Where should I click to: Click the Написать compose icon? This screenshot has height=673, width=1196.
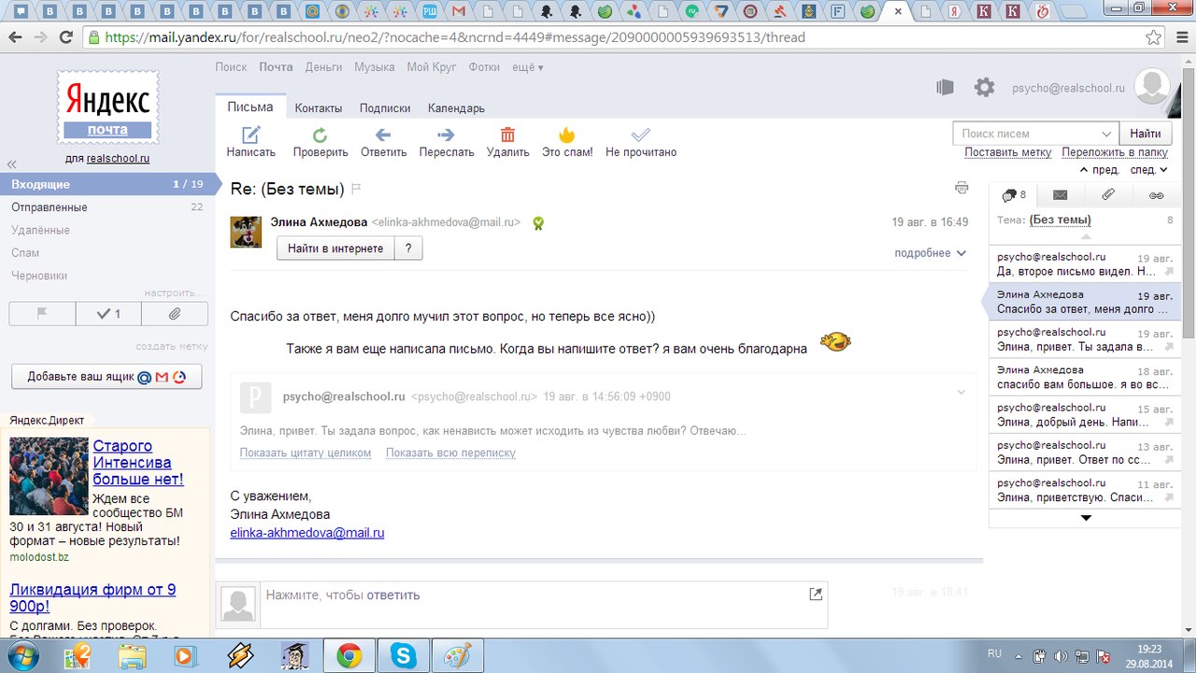click(250, 135)
